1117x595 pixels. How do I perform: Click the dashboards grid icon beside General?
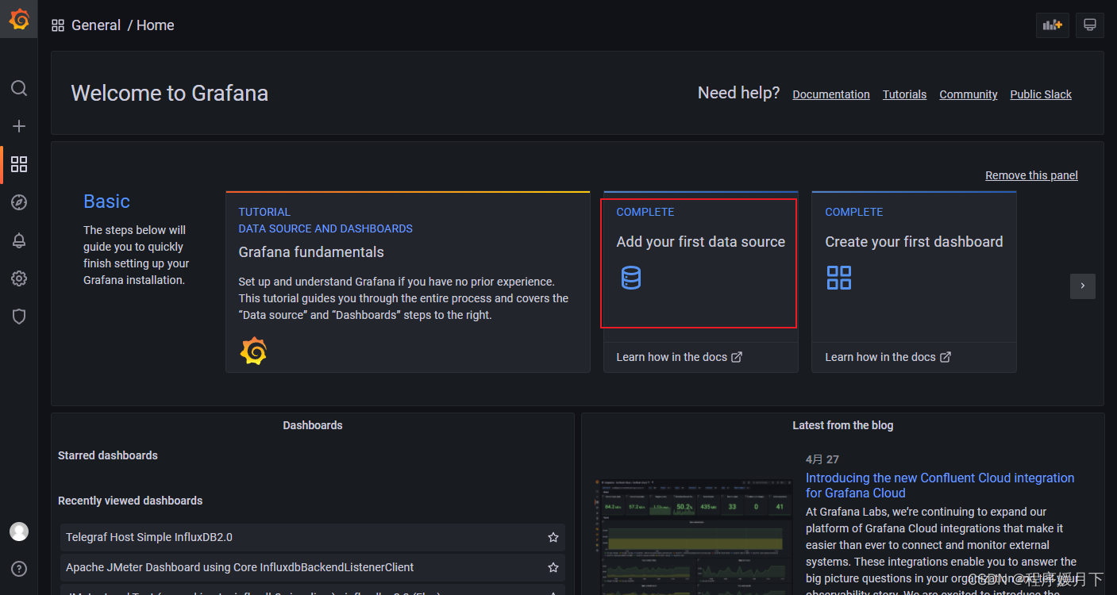58,25
